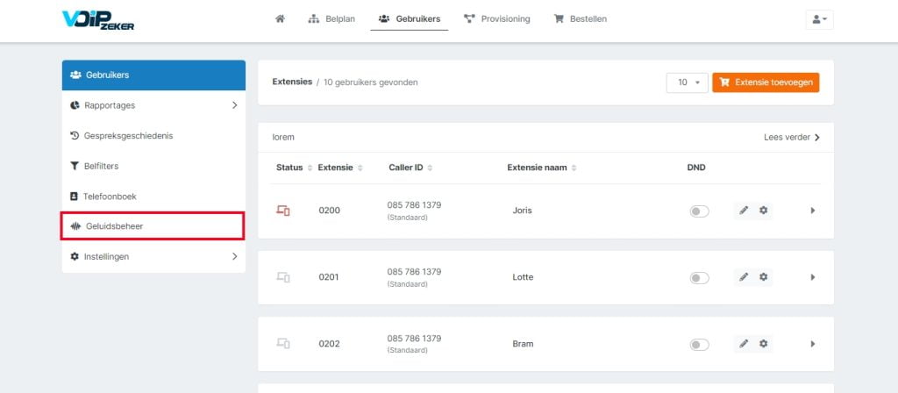Open the Gebruikers top navigation tab
898x393 pixels.
tap(410, 19)
